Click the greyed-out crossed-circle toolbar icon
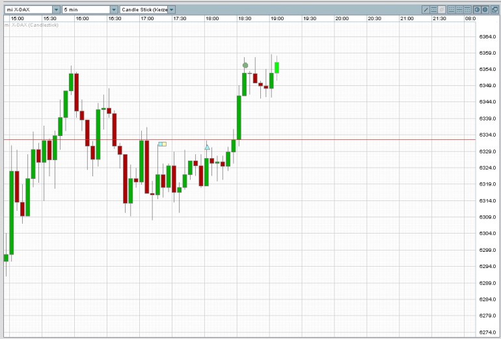The height and width of the screenshot is (339, 501). (442, 10)
